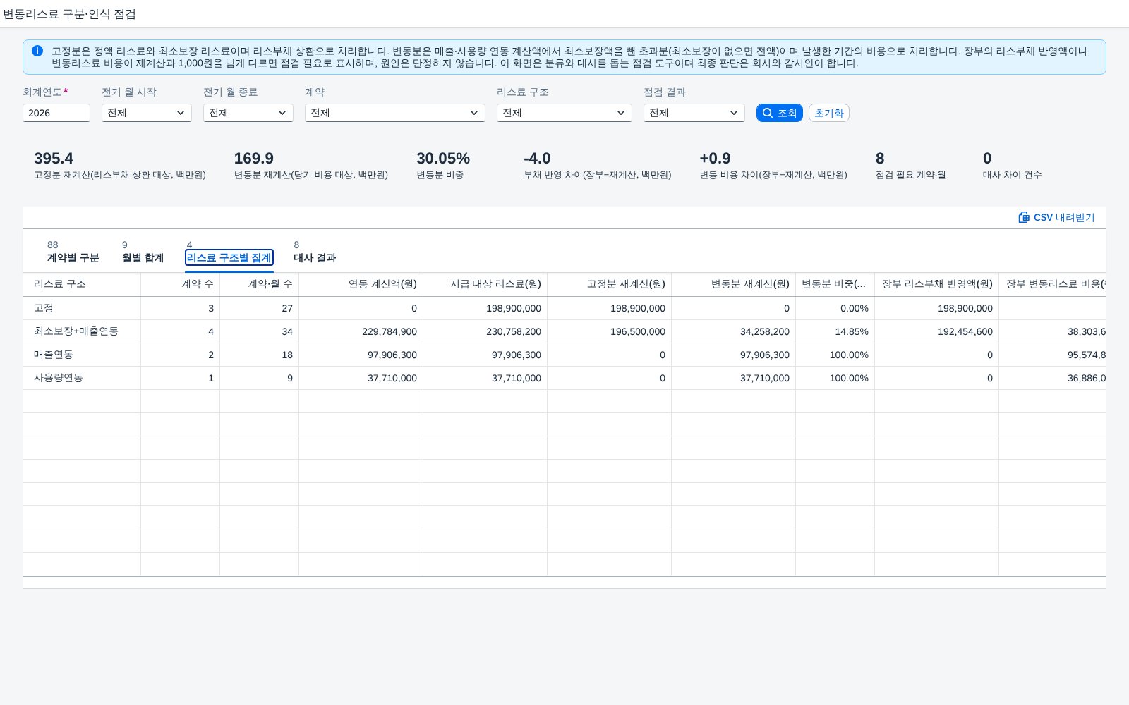Click the 30.05% 변동분 비중 KPI value
Screen dimensions: 1129x705
443,159
